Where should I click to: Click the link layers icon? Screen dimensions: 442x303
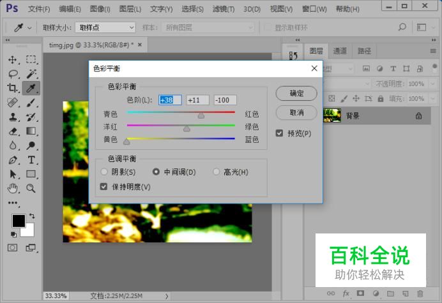[331, 293]
